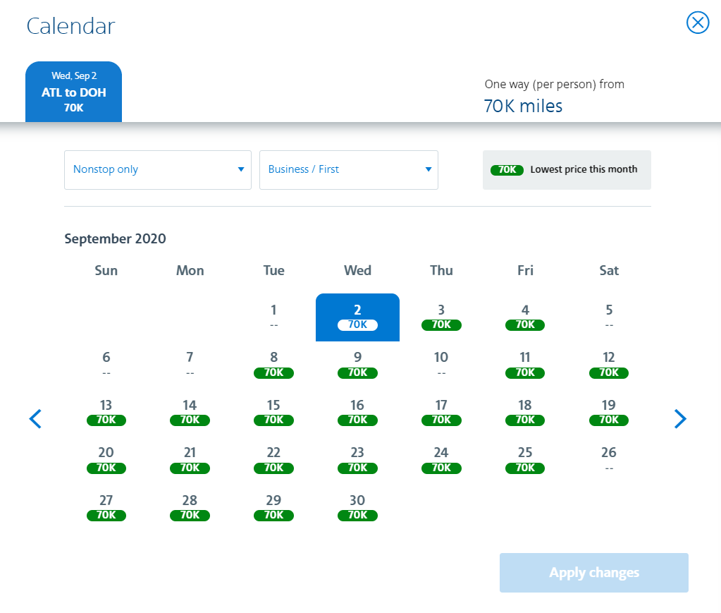Choose September 8 on the calendar

[273, 365]
